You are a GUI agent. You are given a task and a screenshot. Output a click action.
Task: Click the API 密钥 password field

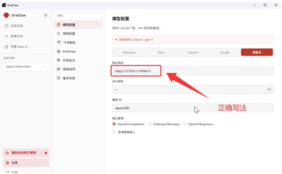point(193,89)
